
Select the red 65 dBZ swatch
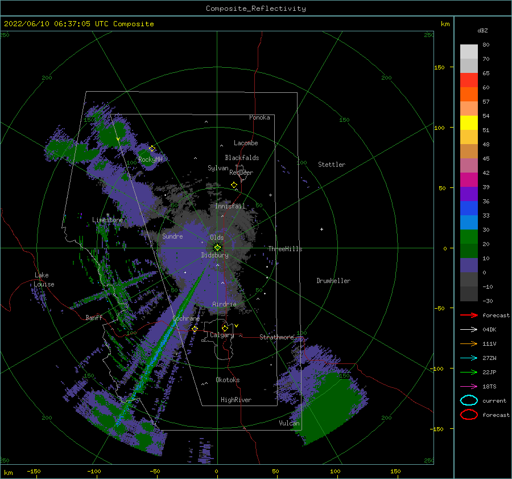(469, 80)
